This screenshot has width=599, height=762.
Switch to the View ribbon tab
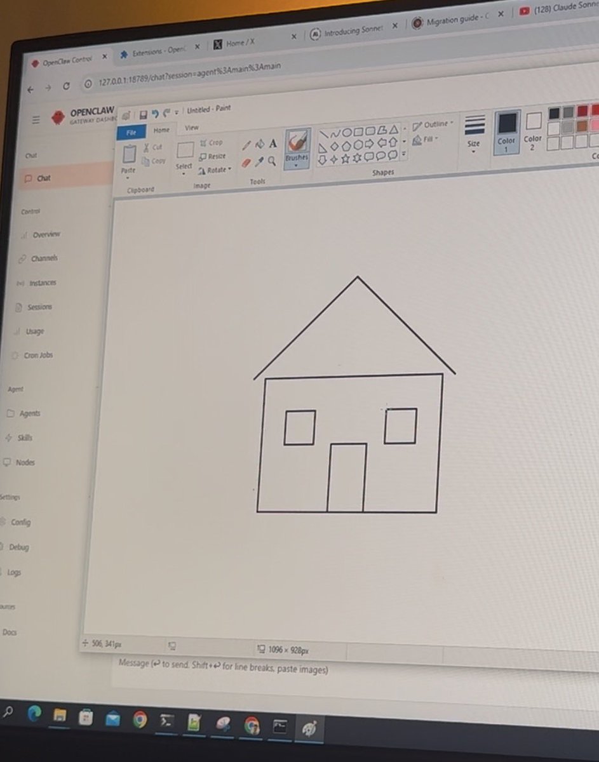[x=191, y=128]
